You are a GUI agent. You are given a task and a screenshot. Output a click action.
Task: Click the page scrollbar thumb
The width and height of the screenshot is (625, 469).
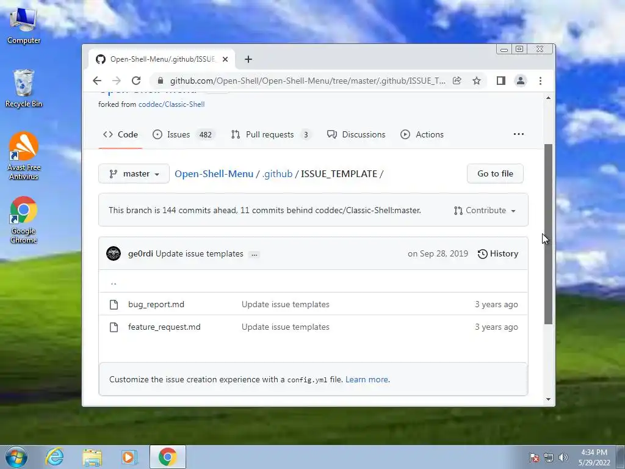pos(549,234)
